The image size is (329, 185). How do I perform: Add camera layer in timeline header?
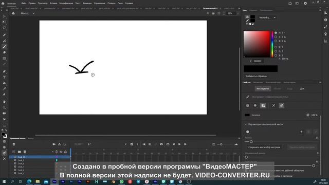tap(54, 144)
